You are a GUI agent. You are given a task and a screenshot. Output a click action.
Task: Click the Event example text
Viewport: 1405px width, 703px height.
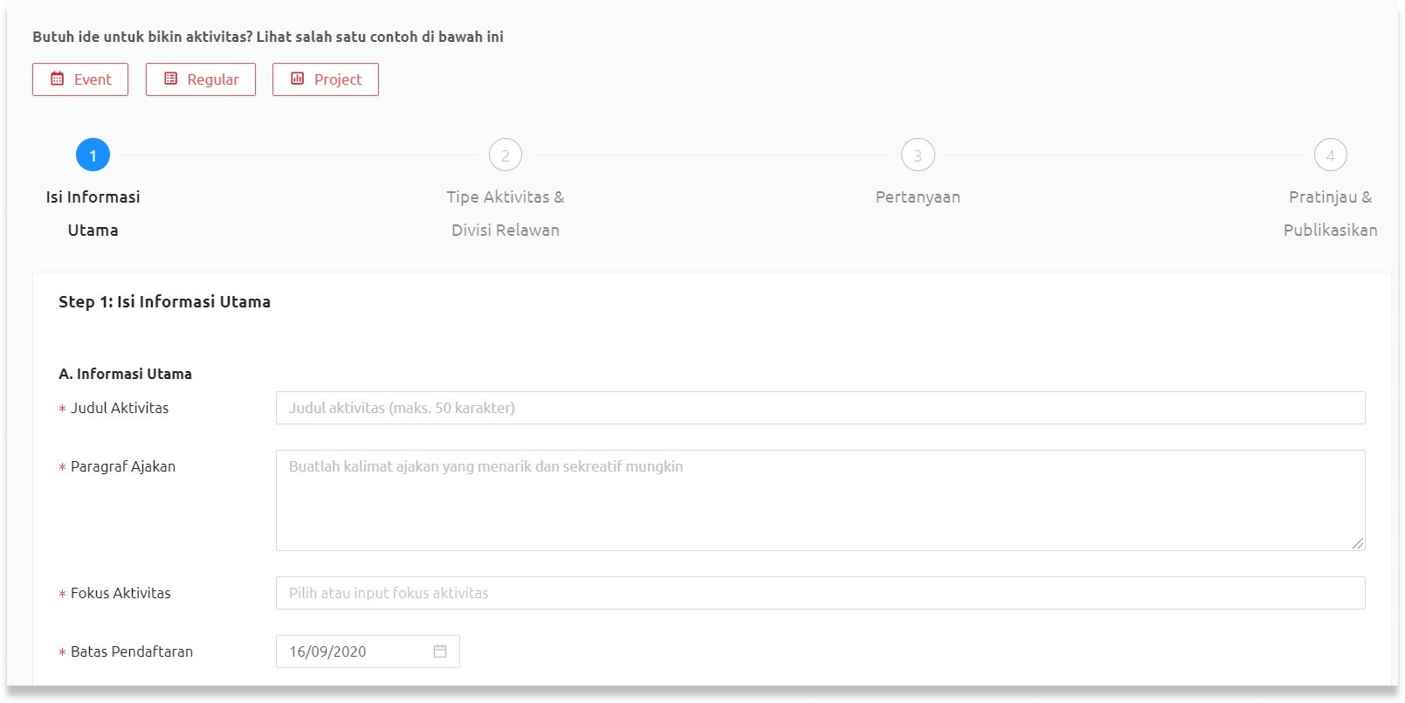(x=93, y=79)
